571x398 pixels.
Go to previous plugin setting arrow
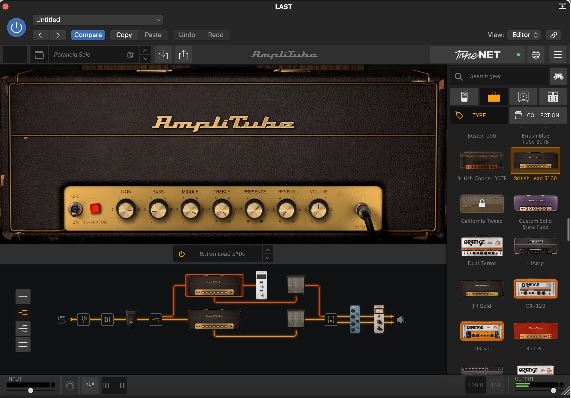(41, 35)
